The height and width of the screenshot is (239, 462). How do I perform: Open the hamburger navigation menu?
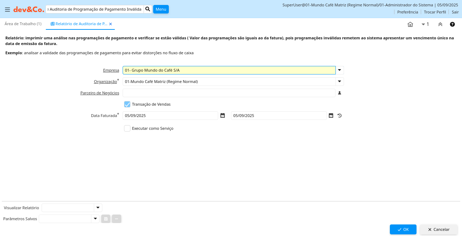click(7, 10)
